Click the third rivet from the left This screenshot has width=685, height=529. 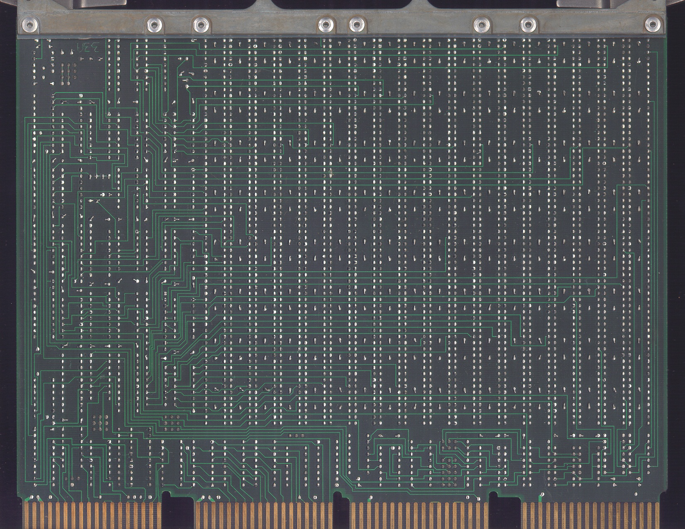click(x=201, y=25)
